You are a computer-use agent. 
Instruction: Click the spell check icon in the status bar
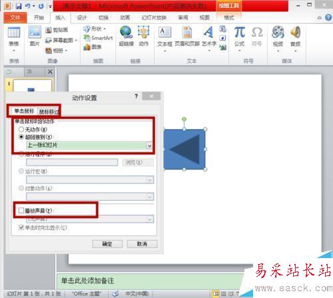point(115,294)
